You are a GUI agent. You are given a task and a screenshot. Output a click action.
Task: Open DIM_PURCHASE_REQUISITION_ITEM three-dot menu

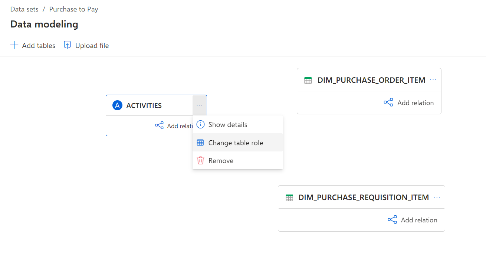[x=437, y=197]
